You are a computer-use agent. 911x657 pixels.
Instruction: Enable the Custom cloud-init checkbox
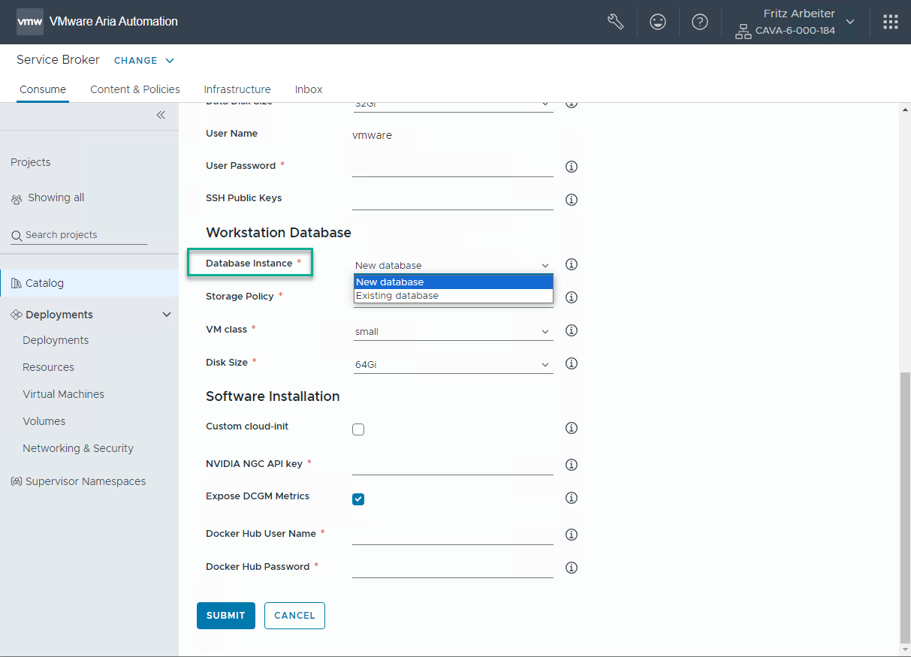(358, 429)
